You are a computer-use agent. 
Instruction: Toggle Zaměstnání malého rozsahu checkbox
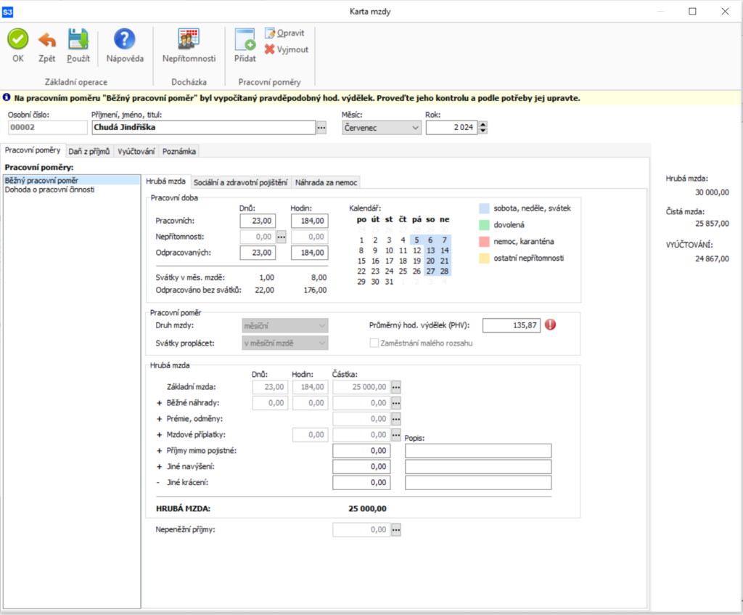374,343
